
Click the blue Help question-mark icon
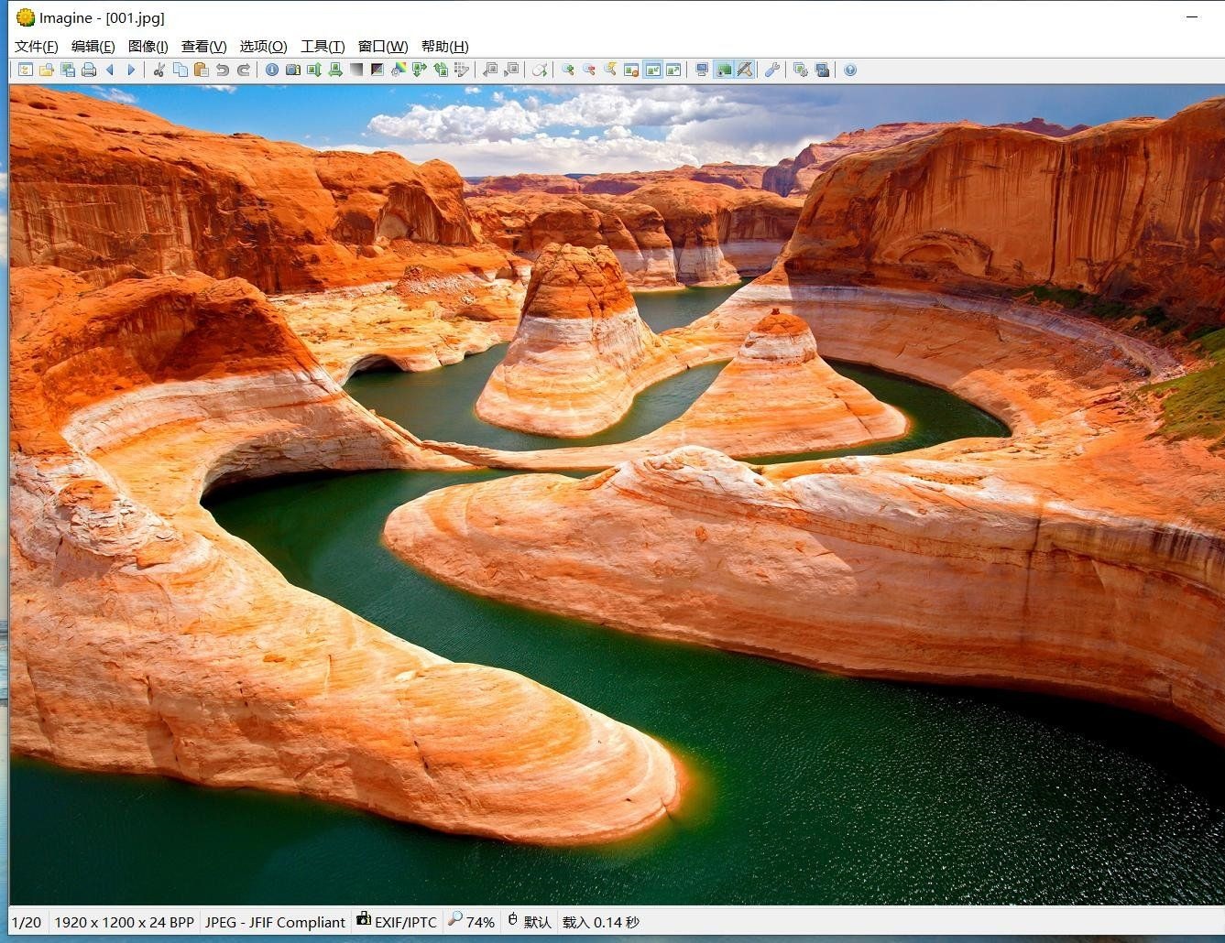[x=850, y=70]
